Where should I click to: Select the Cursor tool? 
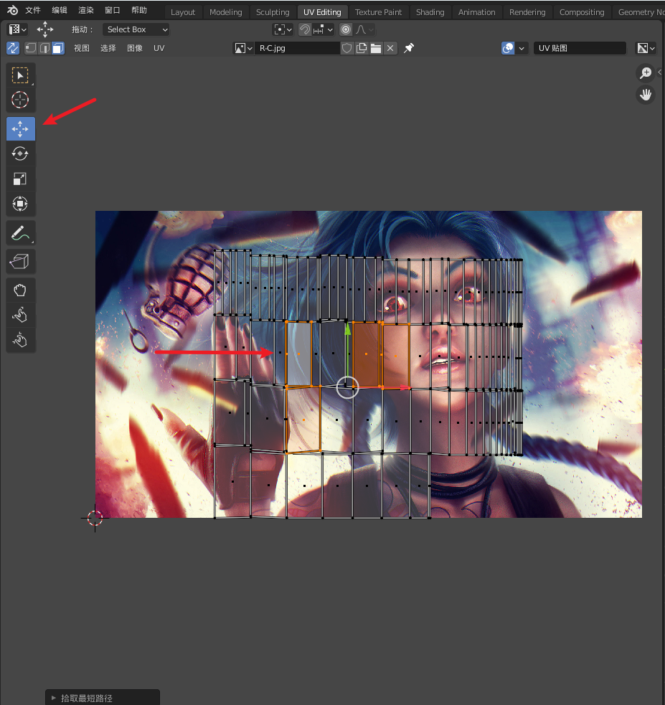point(20,100)
